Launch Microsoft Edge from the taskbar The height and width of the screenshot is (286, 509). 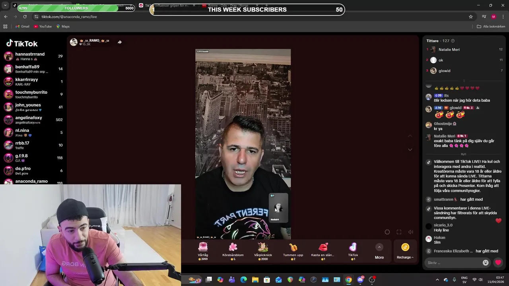243,280
